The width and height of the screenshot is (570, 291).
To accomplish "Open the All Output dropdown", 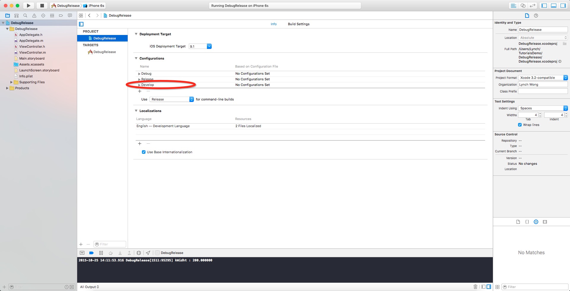I will tap(89, 287).
